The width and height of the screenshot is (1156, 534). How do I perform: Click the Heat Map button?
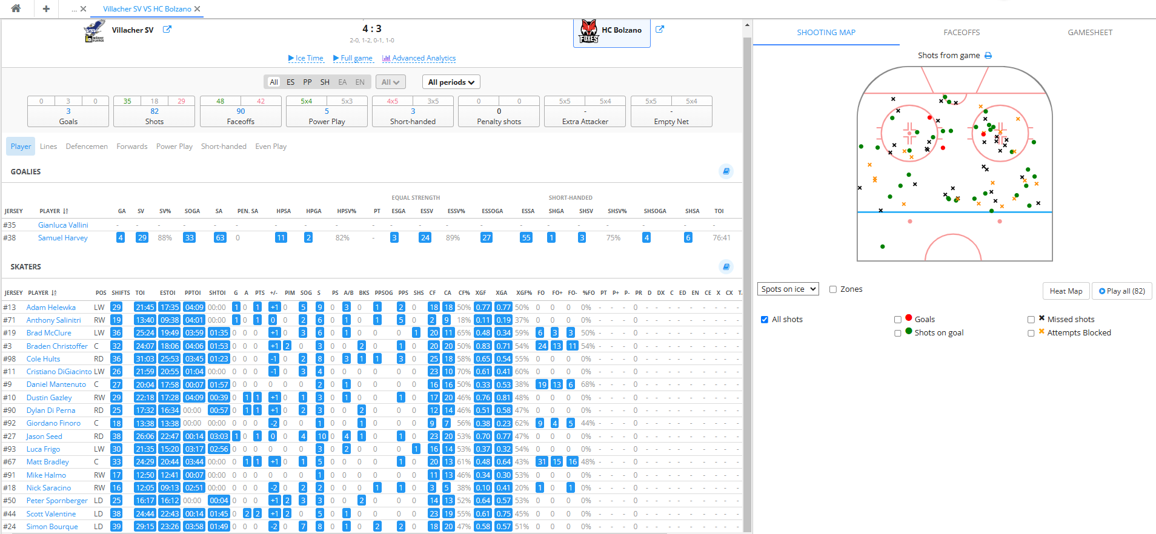[x=1066, y=291]
